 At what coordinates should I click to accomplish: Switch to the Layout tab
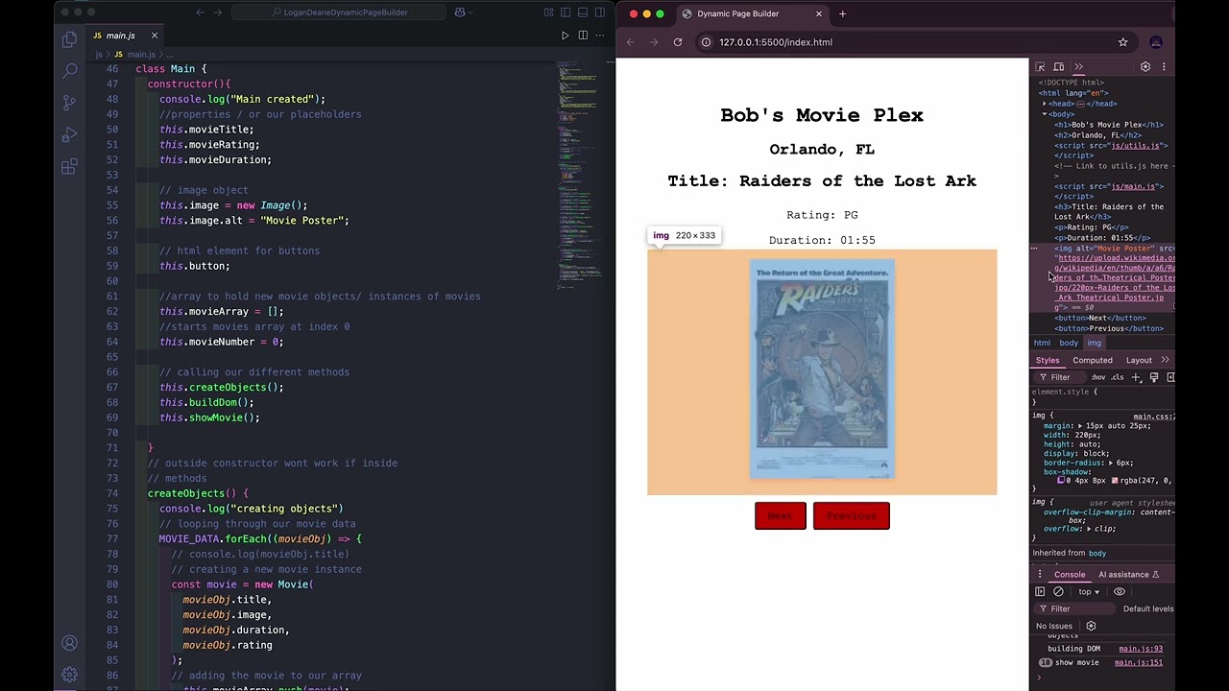coord(1139,360)
